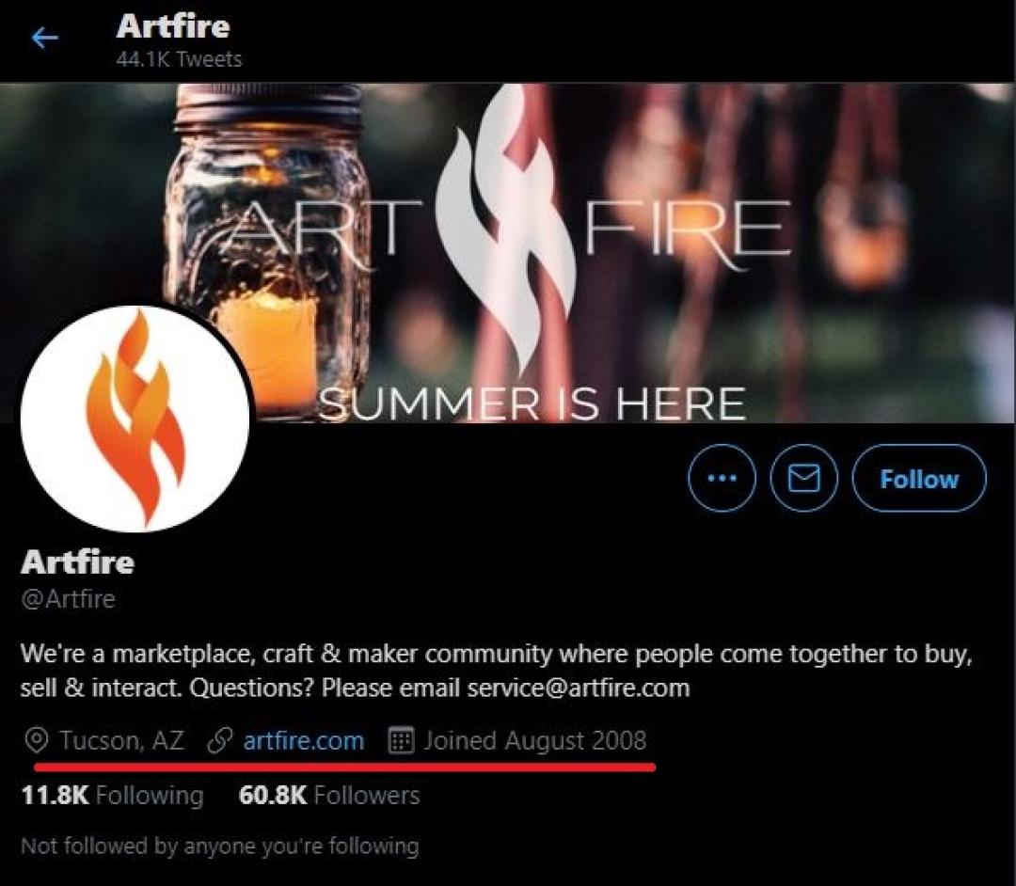The image size is (1016, 886).
Task: Click the service@artfire.com email in bio
Action: tap(579, 688)
